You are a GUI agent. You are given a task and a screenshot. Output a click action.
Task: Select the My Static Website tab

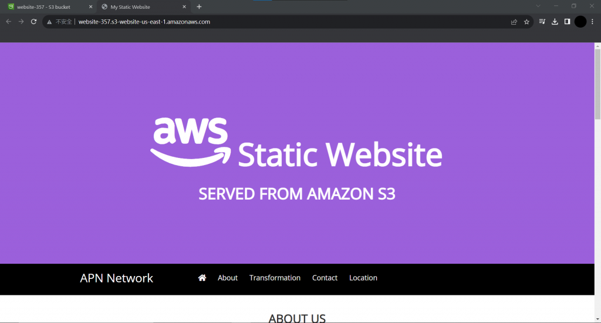pos(144,7)
